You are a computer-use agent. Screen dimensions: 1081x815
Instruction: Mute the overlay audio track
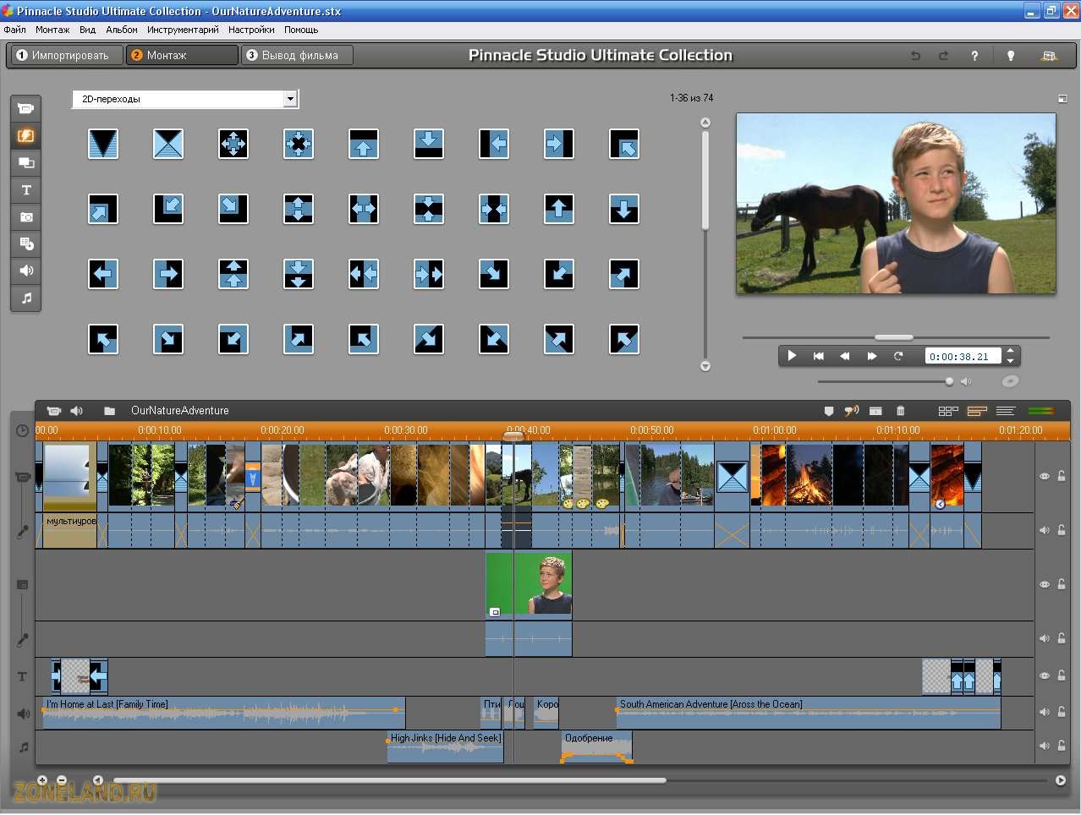click(x=1045, y=638)
